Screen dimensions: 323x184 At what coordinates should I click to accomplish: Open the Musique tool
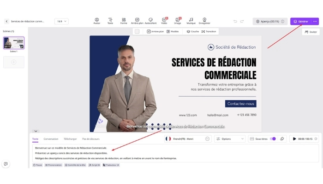(x=191, y=21)
